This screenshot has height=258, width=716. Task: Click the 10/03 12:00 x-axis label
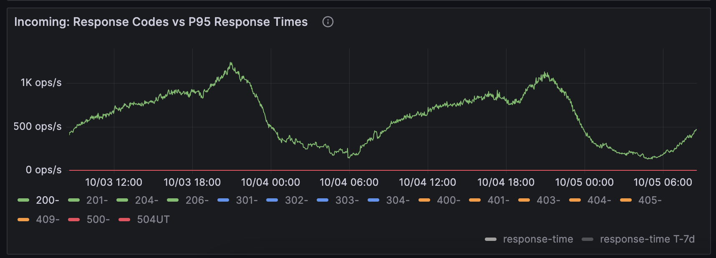click(113, 182)
